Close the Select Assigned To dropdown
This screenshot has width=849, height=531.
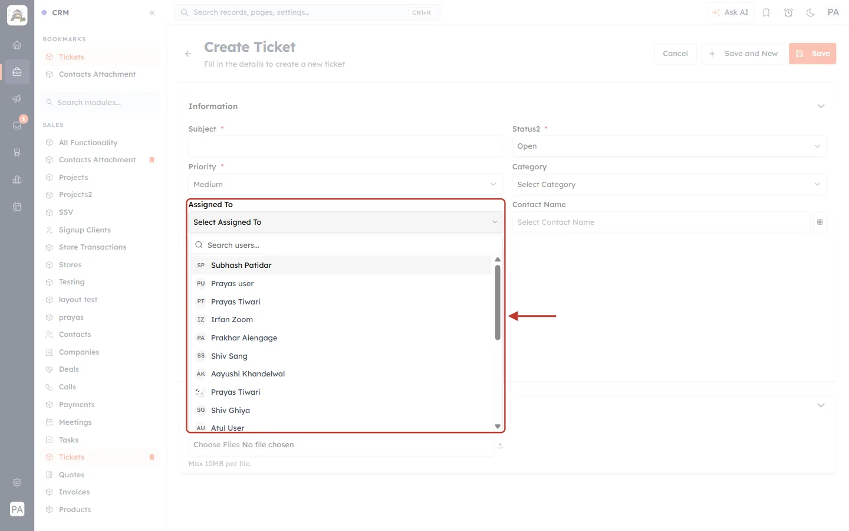(x=345, y=222)
